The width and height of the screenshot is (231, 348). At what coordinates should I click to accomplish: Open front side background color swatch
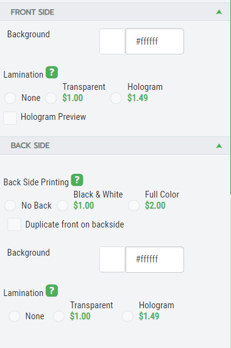click(112, 41)
